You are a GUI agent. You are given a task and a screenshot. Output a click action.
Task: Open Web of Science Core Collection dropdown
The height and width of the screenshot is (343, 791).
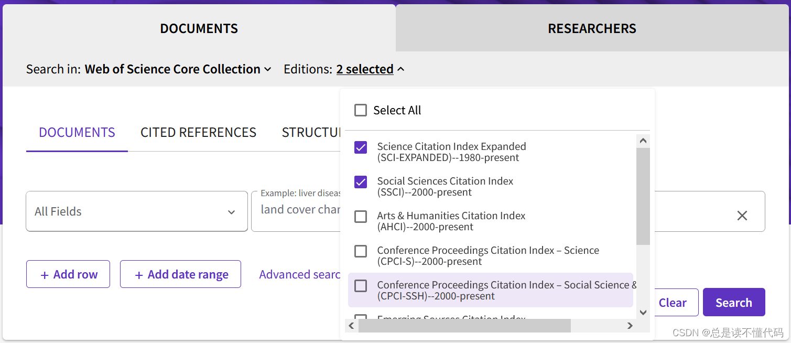(x=178, y=69)
